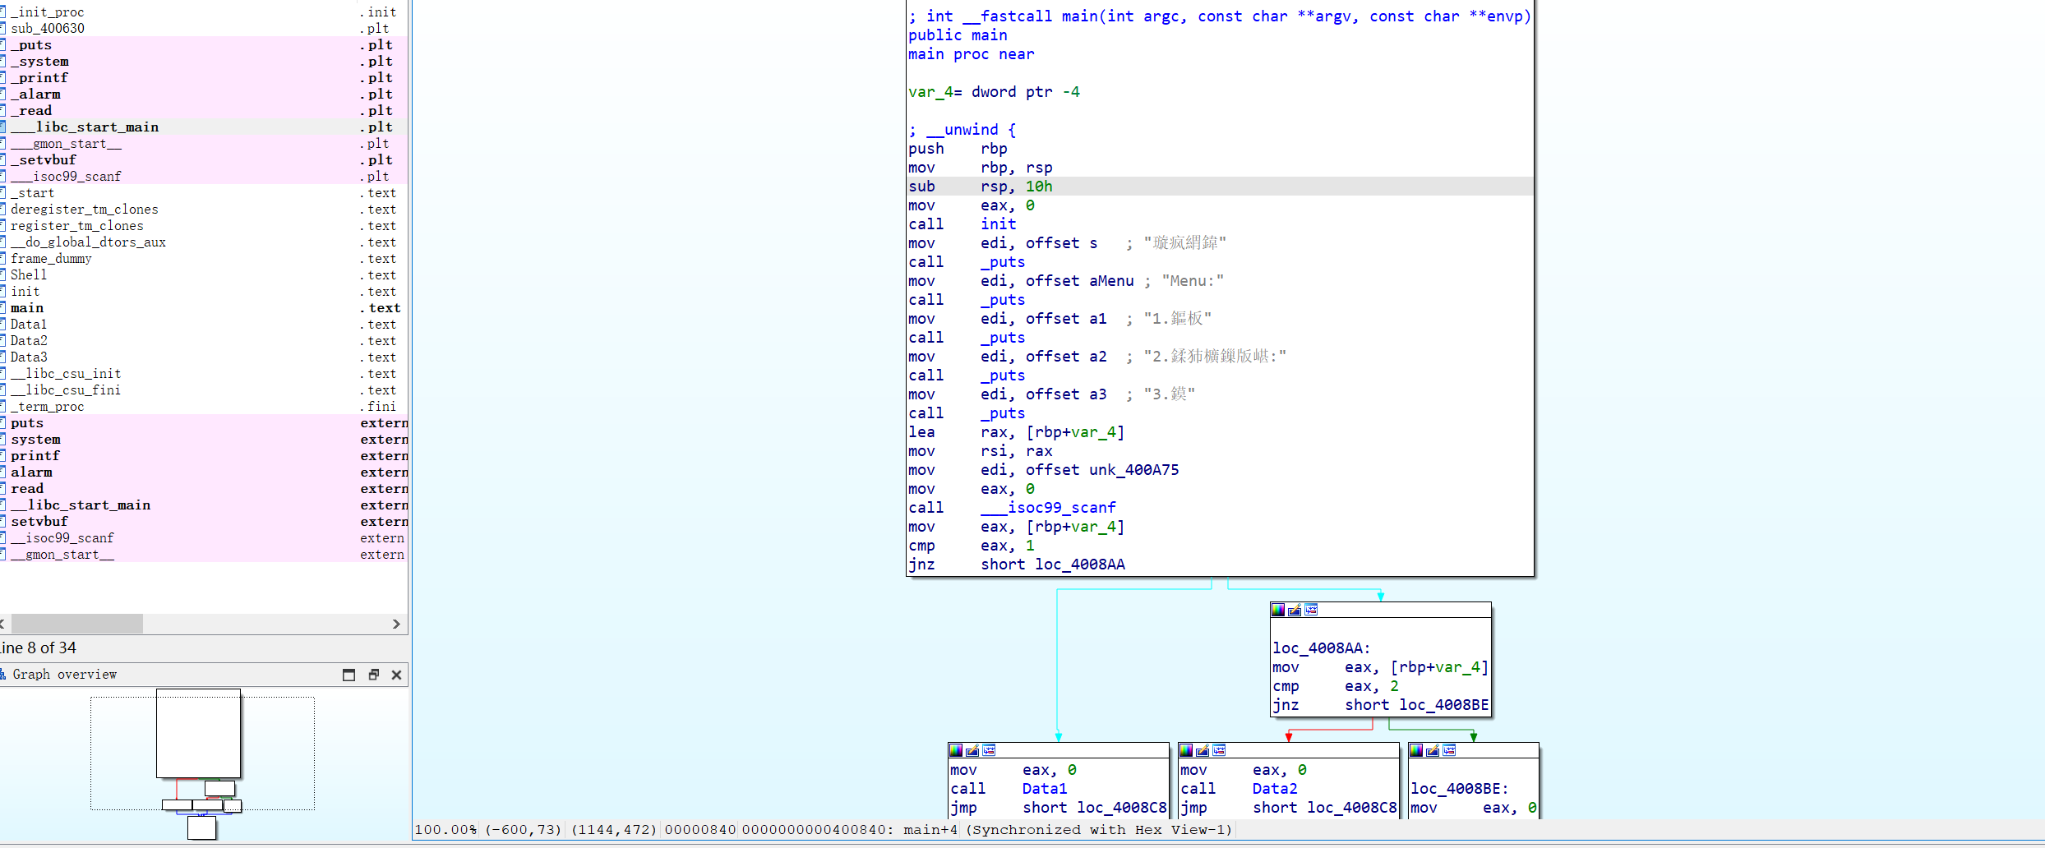The width and height of the screenshot is (2045, 848).
Task: Set node color on the loc_4008BE block
Action: (1416, 750)
